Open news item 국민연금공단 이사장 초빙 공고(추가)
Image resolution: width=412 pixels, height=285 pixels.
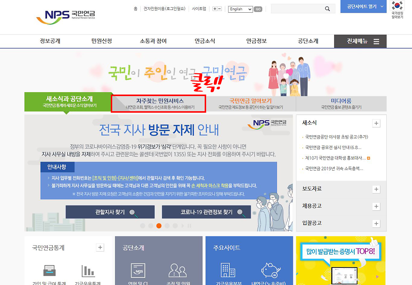click(336, 137)
